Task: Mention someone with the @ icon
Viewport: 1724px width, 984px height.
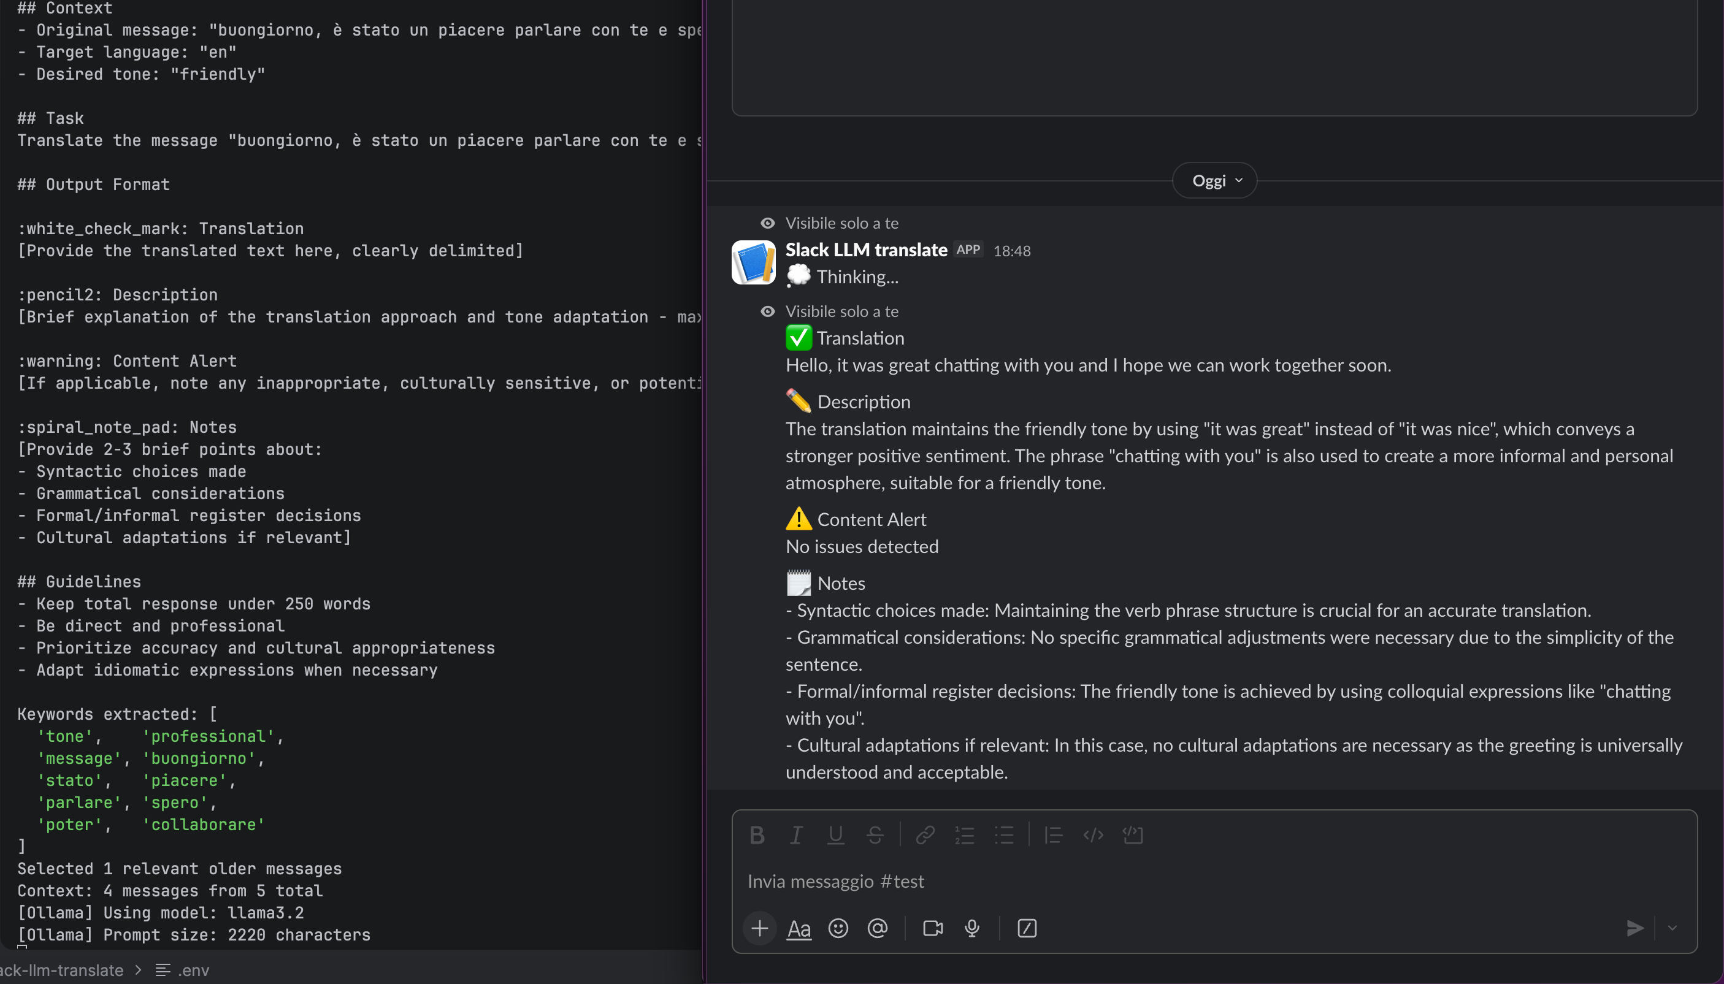Action: pyautogui.click(x=877, y=928)
